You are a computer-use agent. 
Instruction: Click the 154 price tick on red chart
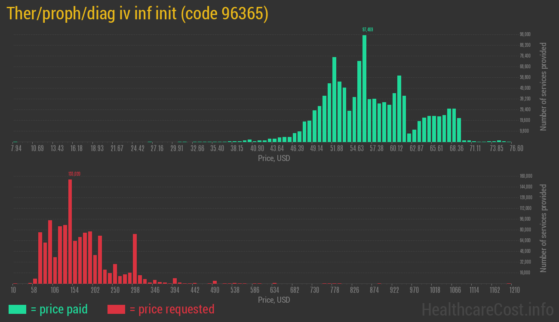point(74,290)
